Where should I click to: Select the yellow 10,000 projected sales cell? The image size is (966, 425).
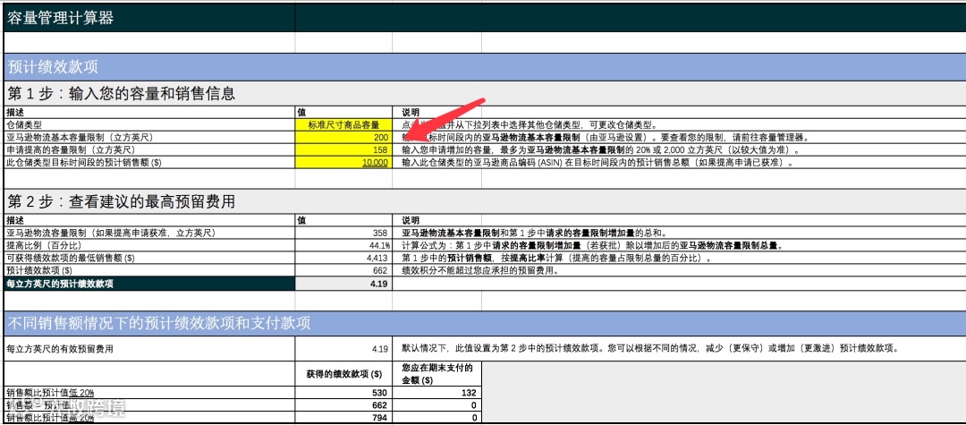343,162
